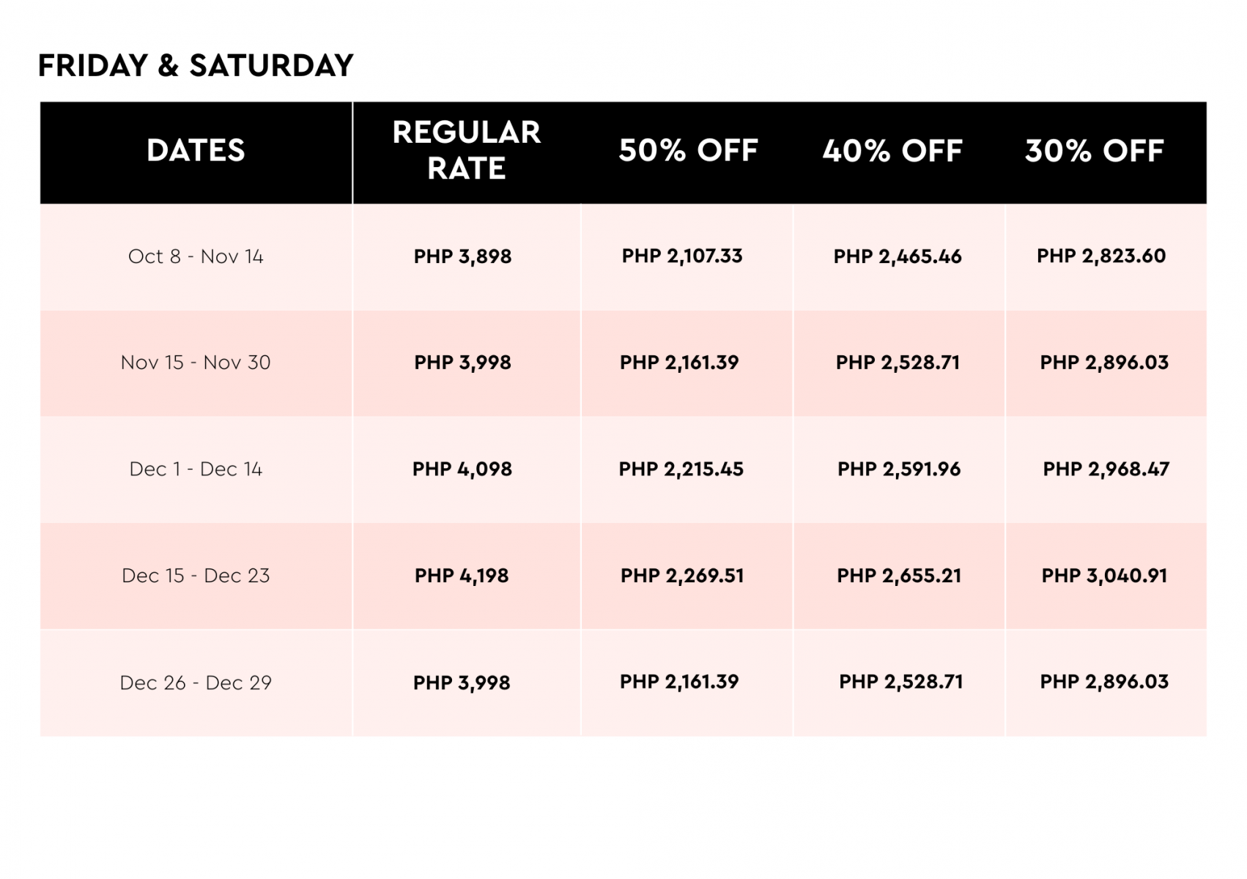Click the 30% OFF column header
Viewport: 1247px width, 879px height.
[1094, 151]
